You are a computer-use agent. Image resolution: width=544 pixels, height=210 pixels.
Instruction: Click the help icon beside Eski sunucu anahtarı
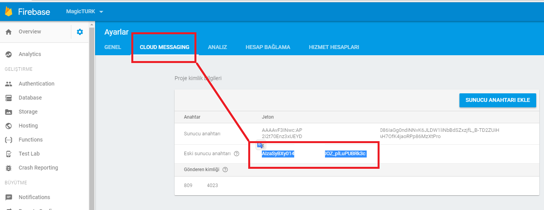click(236, 154)
